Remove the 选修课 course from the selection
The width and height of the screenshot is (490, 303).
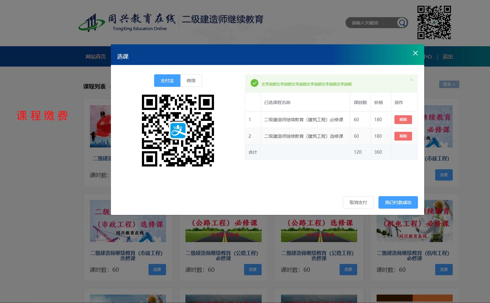tap(403, 136)
